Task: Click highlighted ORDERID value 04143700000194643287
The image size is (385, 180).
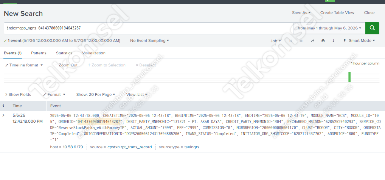Action: [99, 122]
